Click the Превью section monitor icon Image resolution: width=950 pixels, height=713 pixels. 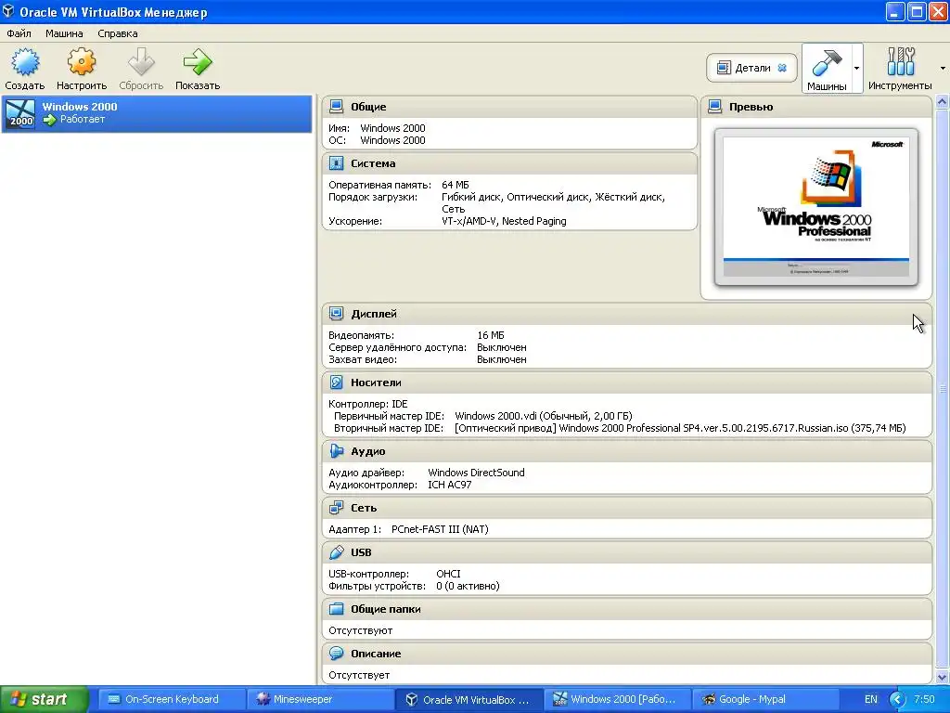pyautogui.click(x=715, y=107)
